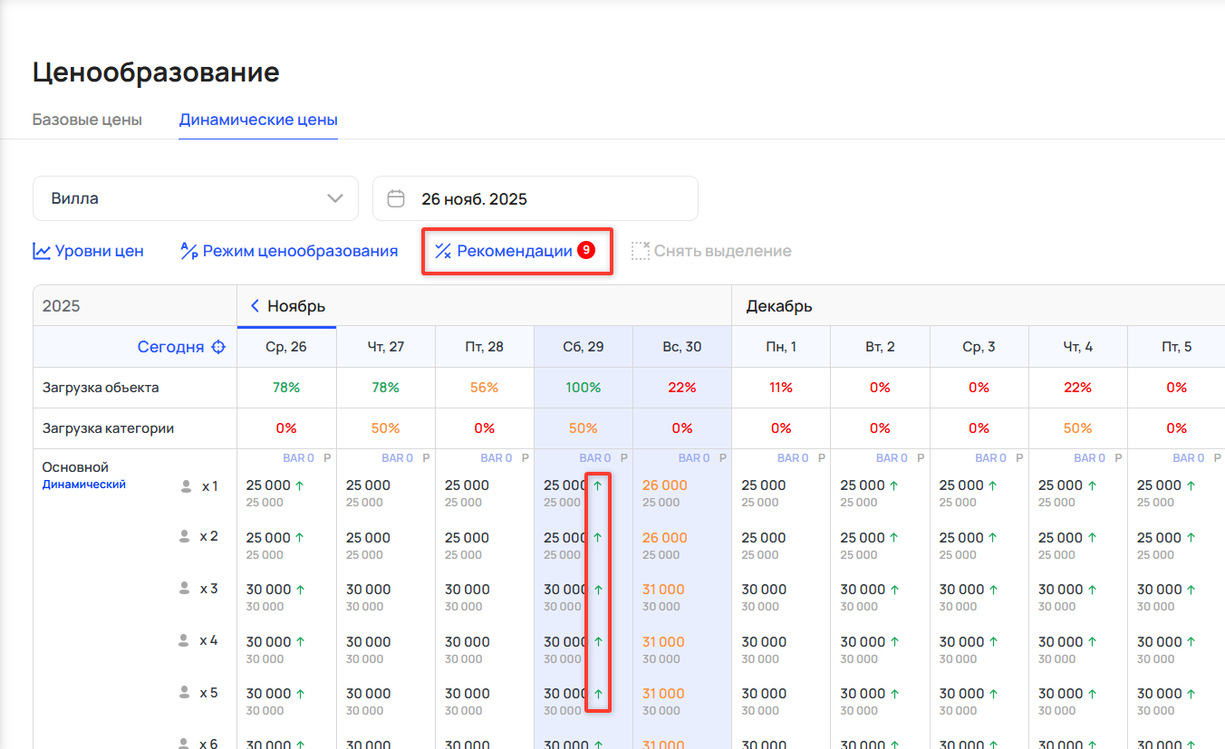Select the Сб, 29 column header
1225x749 pixels.
[x=583, y=347]
